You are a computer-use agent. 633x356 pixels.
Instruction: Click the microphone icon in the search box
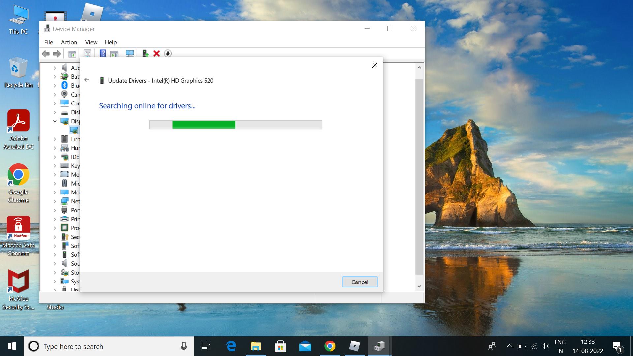[x=184, y=346]
